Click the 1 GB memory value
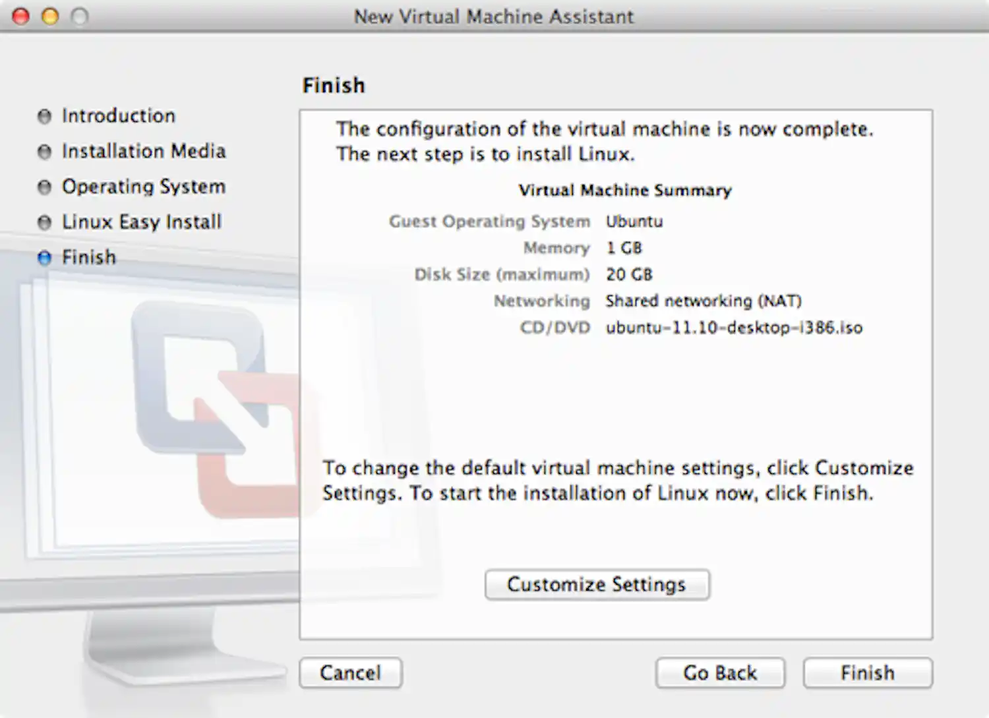 624,248
